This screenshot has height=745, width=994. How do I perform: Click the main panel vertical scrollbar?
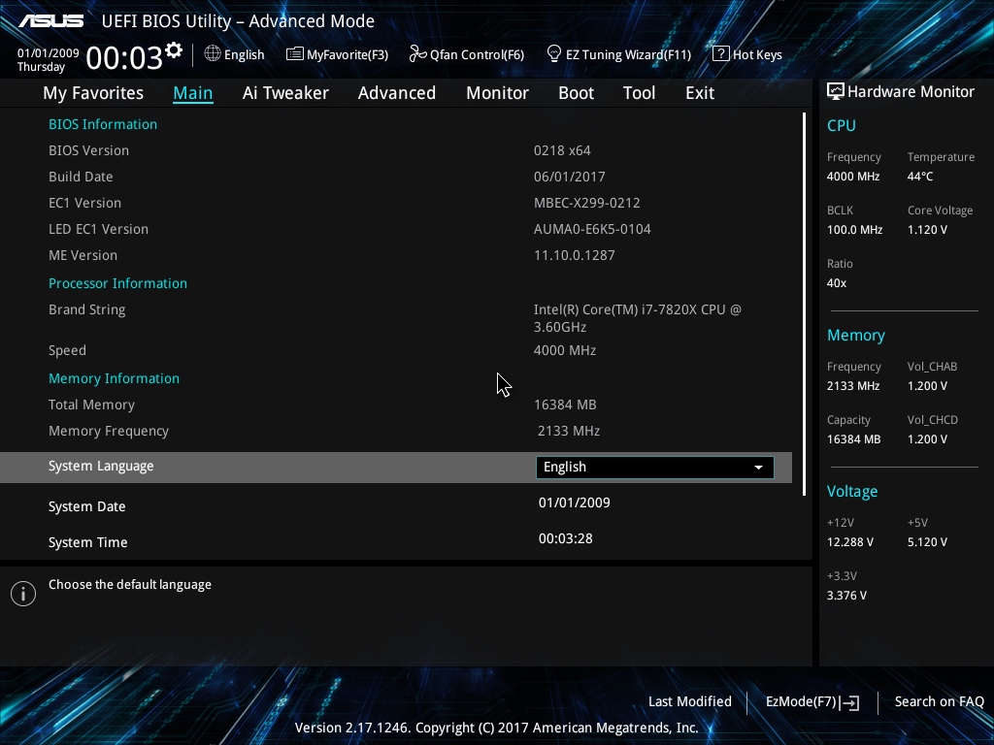click(x=804, y=304)
